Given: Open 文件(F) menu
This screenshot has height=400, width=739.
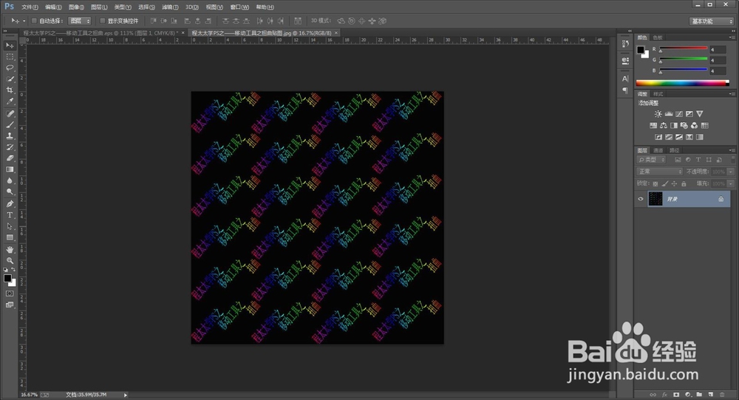Looking at the screenshot, I should 30,7.
